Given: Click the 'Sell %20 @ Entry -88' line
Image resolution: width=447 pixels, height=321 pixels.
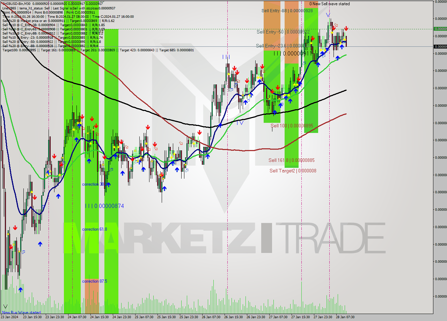Looking at the screenshot, I should tap(50, 46).
